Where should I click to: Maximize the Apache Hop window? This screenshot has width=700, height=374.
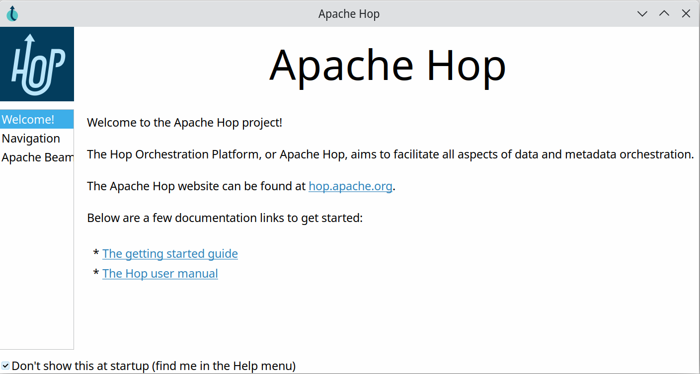[664, 14]
